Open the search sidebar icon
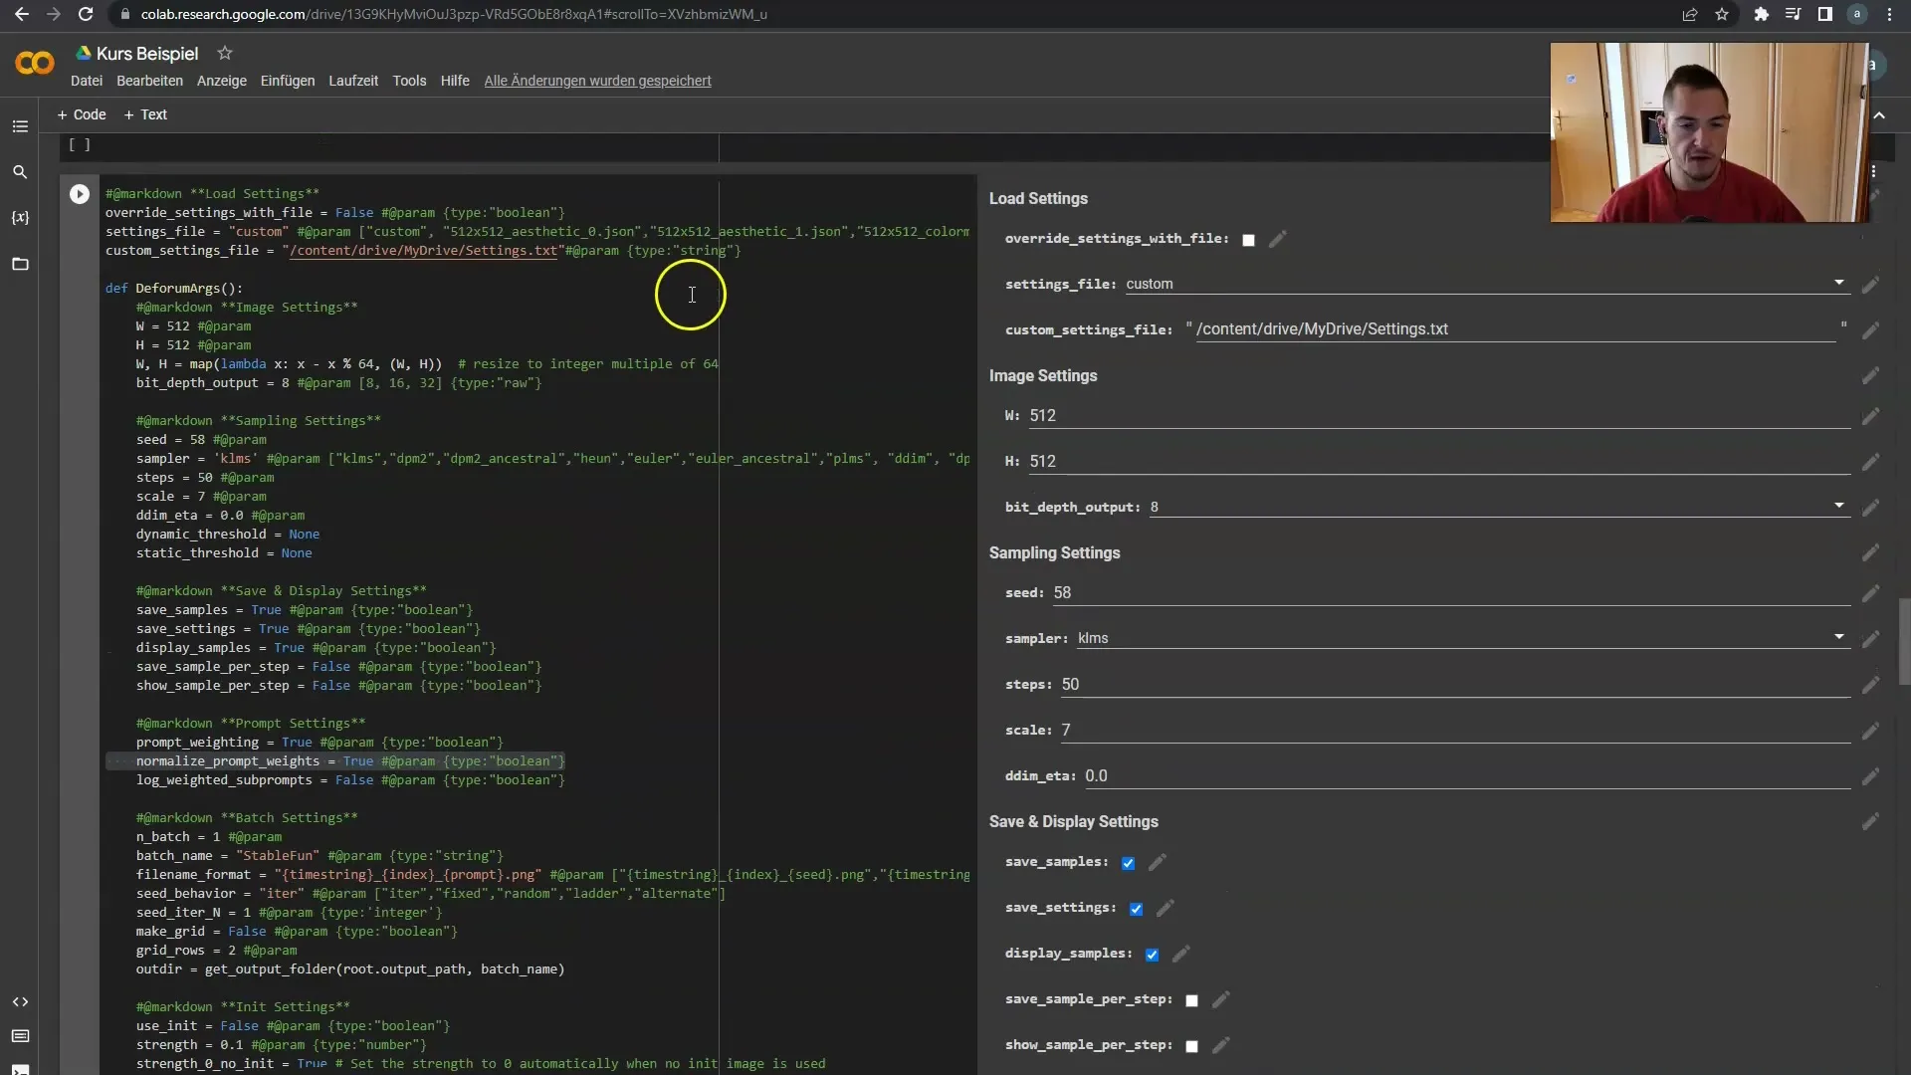Viewport: 1911px width, 1075px height. [20, 172]
